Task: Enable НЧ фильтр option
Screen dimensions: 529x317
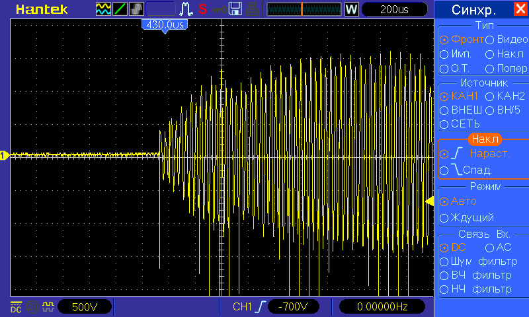Action: [475, 289]
